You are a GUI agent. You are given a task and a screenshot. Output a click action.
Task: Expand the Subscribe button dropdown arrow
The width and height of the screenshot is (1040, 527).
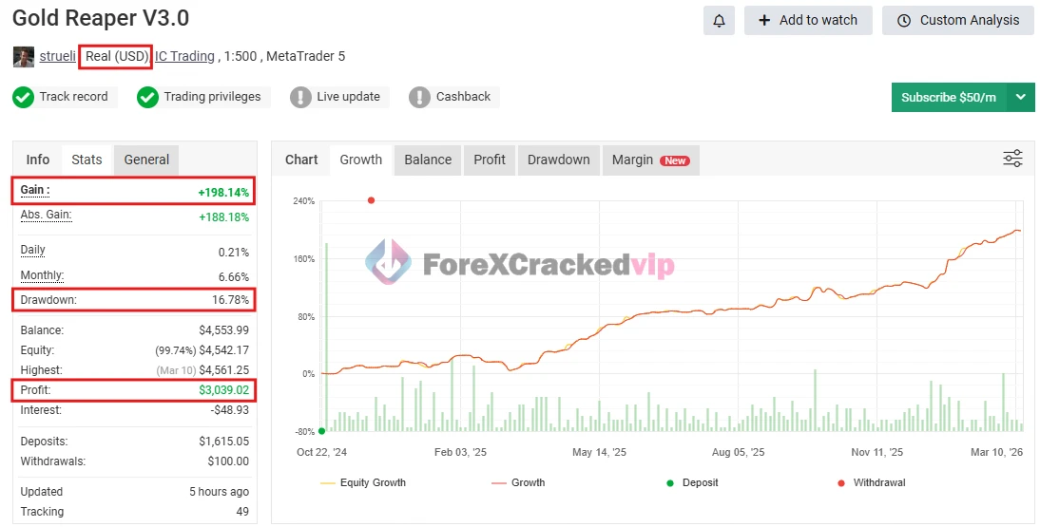[x=1020, y=97]
